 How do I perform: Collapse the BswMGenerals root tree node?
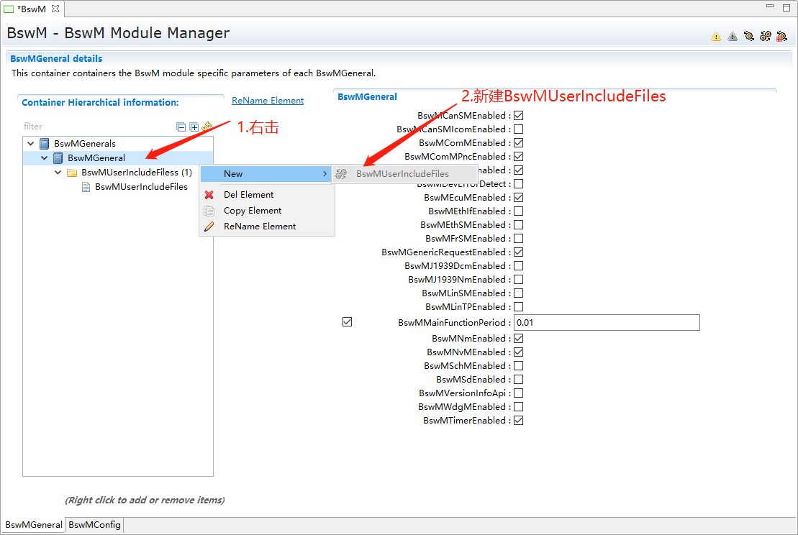(x=30, y=143)
